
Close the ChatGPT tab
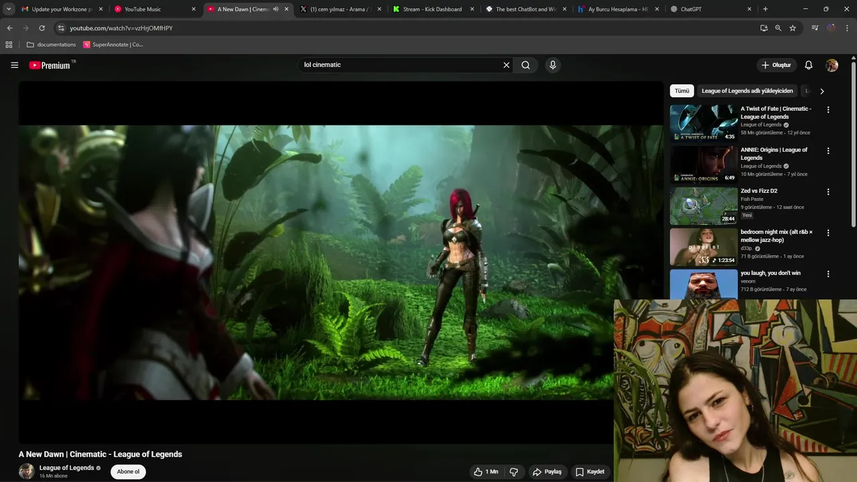tap(749, 9)
